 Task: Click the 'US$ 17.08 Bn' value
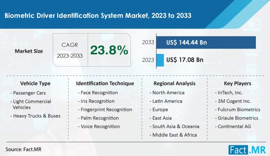[x=185, y=60]
